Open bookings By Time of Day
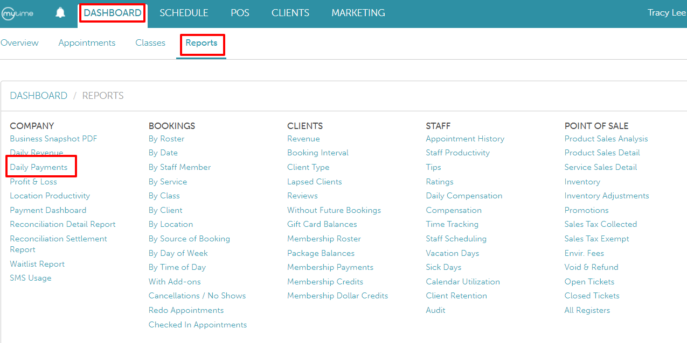687x343 pixels. (x=177, y=267)
